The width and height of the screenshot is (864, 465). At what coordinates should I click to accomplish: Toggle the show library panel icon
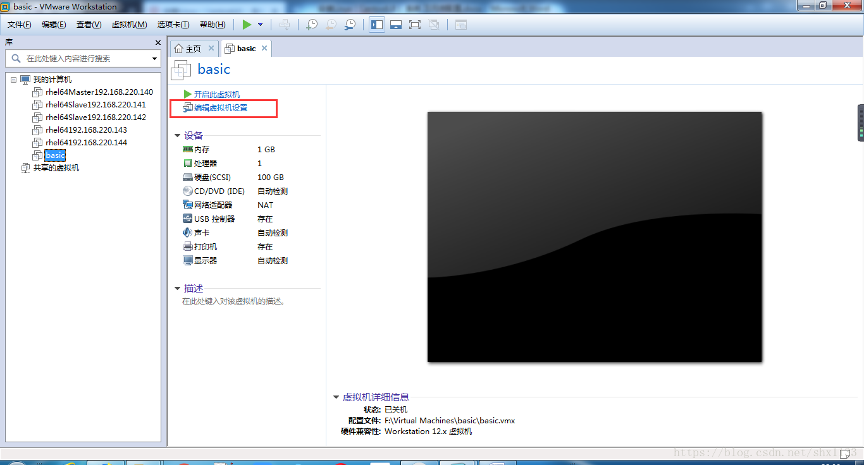pyautogui.click(x=377, y=25)
